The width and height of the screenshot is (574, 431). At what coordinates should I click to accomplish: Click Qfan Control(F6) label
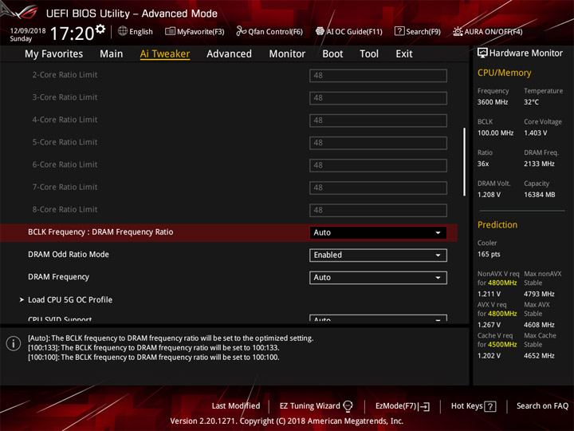tap(275, 31)
